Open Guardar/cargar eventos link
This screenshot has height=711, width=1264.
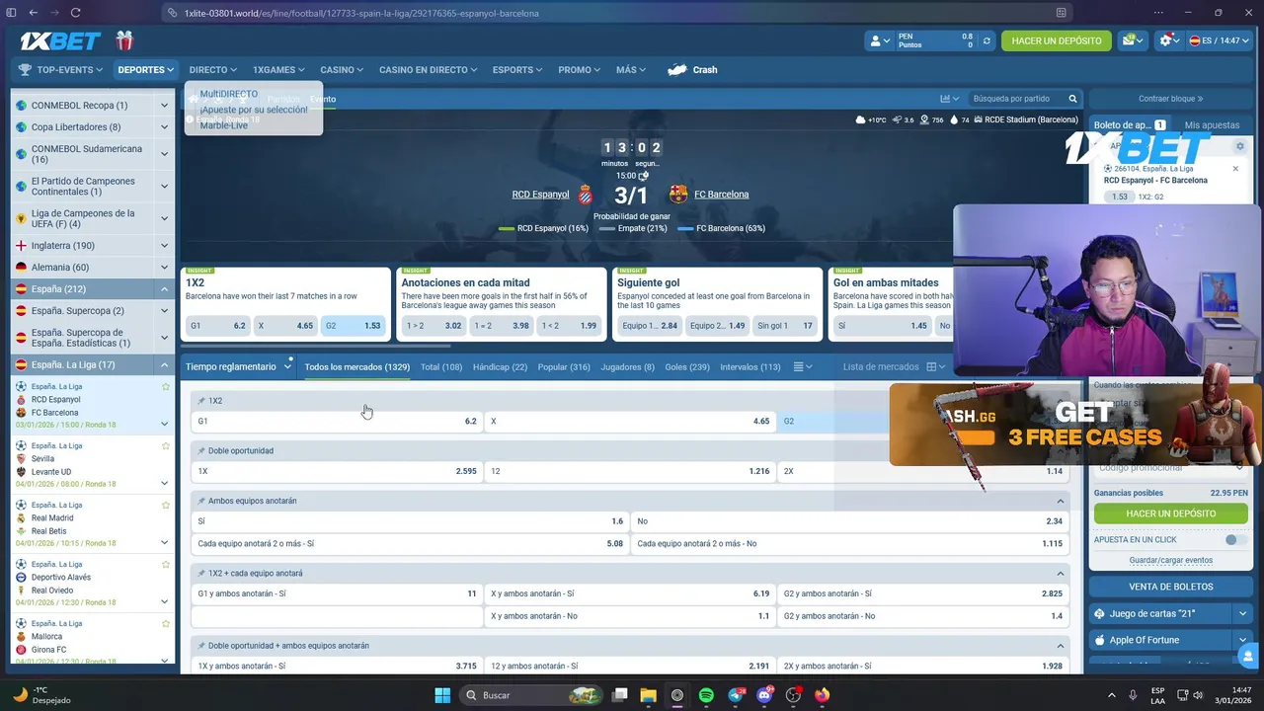(x=1170, y=561)
